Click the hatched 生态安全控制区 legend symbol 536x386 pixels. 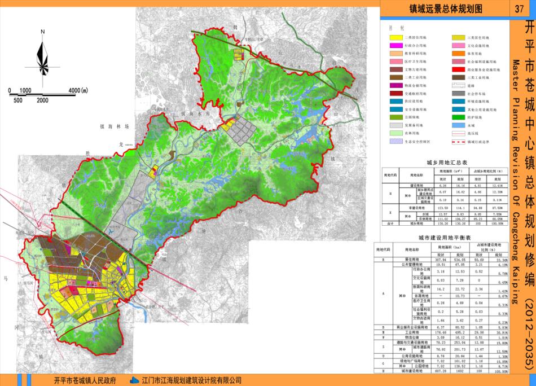(x=396, y=142)
